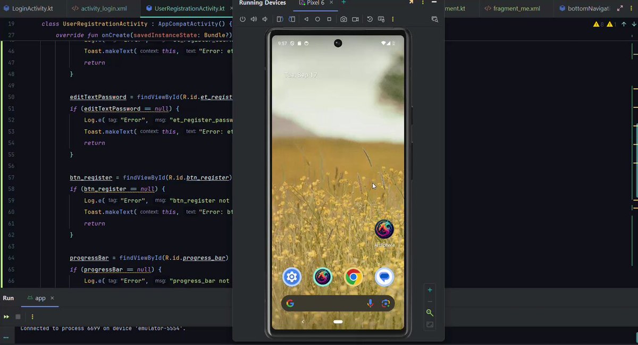This screenshot has height=345, width=638.
Task: Click the emulator zoom magnifier icon
Action: point(430,313)
